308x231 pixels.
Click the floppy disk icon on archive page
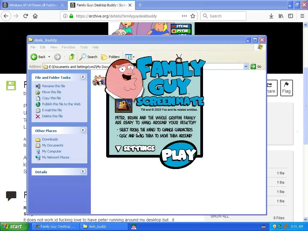[x=11, y=86]
